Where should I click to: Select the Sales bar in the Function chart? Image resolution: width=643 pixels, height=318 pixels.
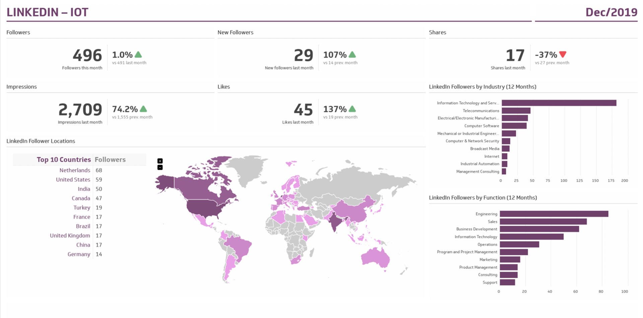(543, 222)
